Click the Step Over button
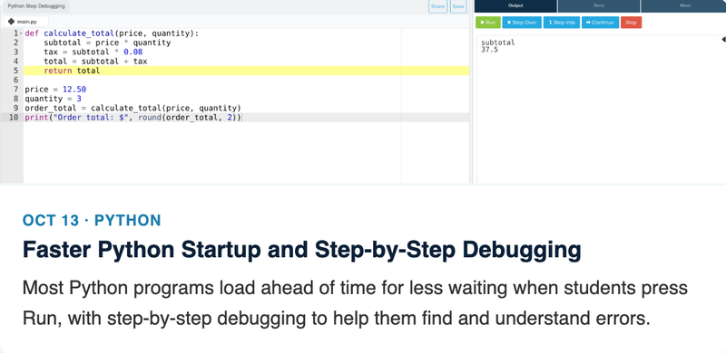This screenshot has width=726, height=353. [x=522, y=23]
